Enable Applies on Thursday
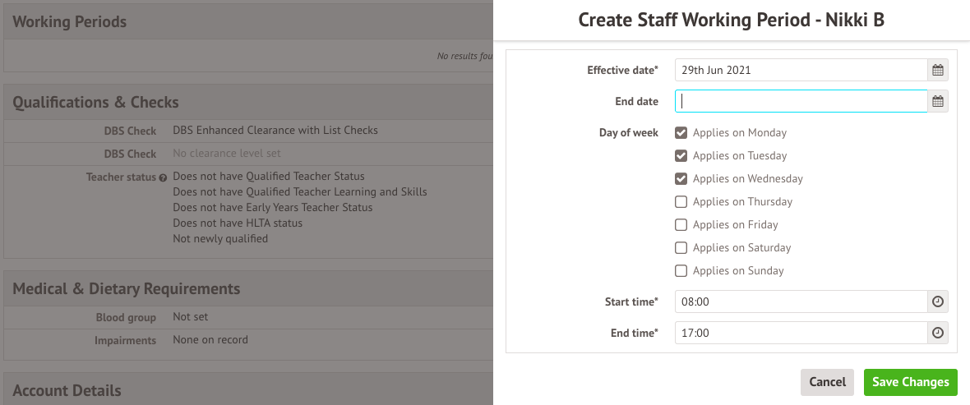The height and width of the screenshot is (405, 970). point(681,201)
